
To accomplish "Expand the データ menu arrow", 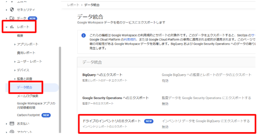I will (6, 18).
